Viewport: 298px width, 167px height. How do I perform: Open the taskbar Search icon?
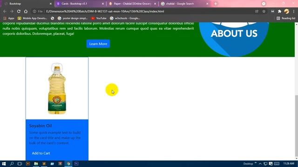pos(12,164)
